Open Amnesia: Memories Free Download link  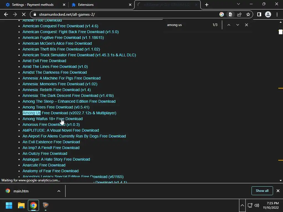[x=60, y=84]
